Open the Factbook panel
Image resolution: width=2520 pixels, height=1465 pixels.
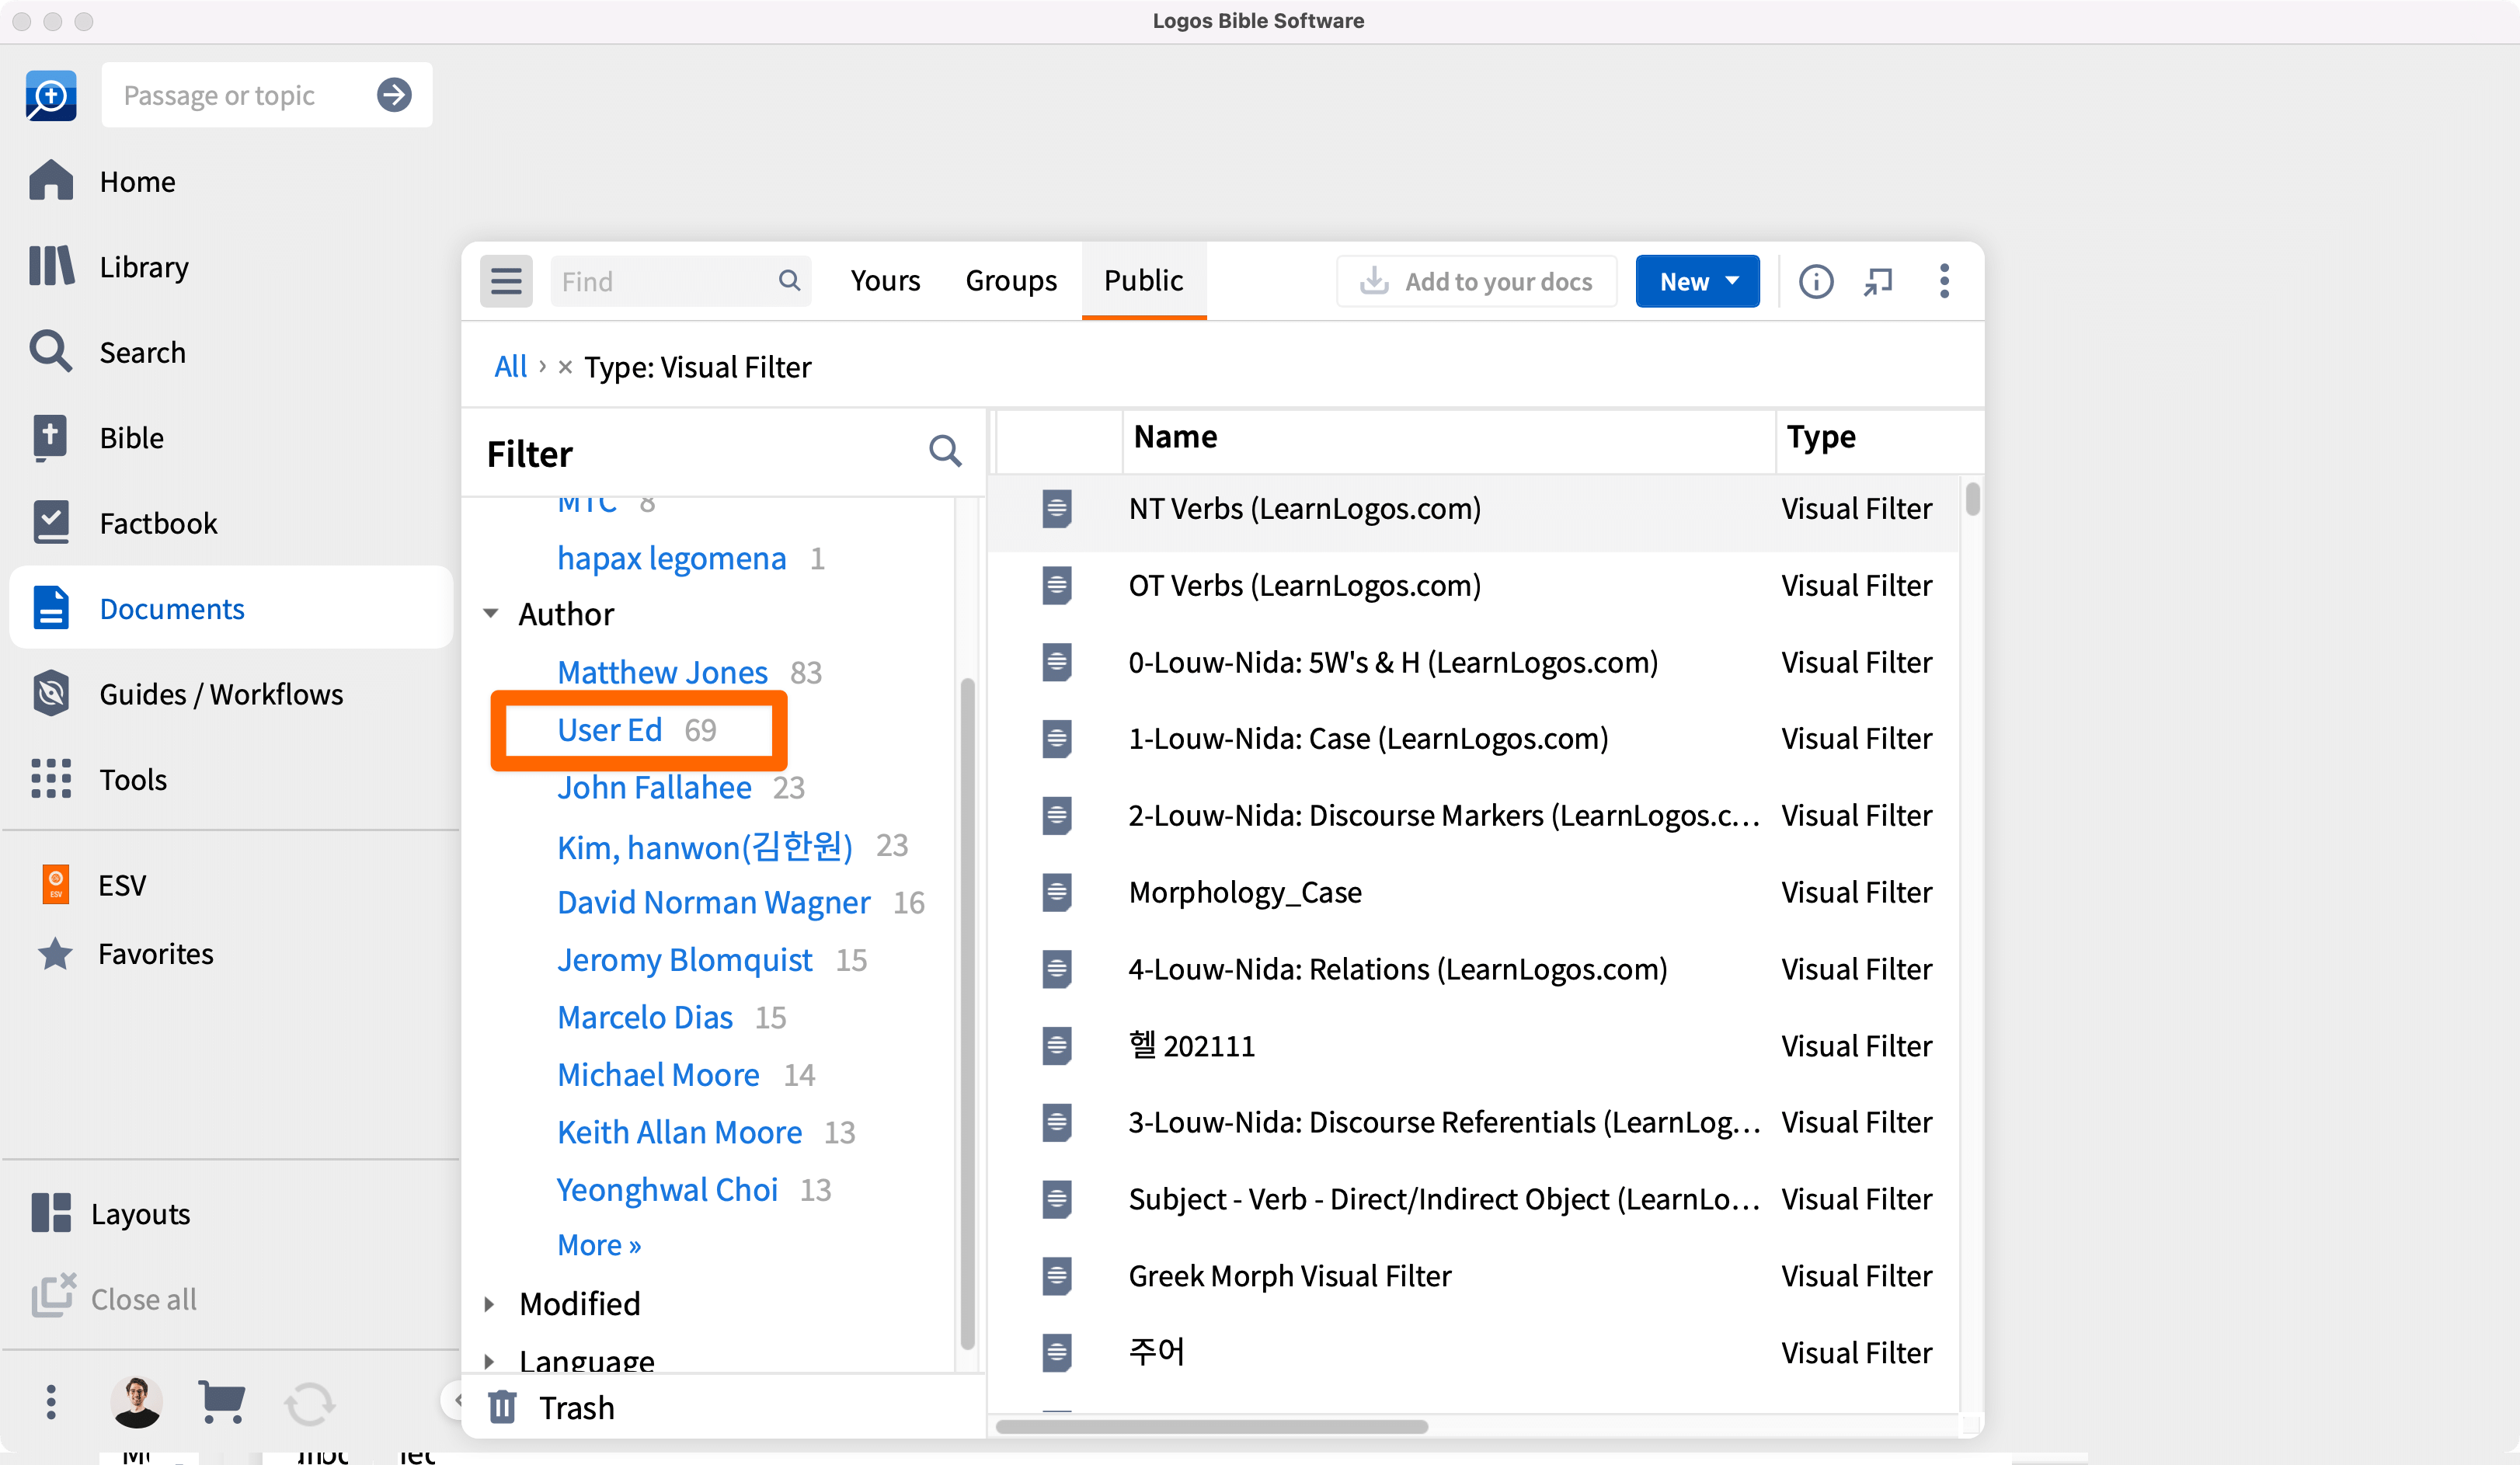157,522
